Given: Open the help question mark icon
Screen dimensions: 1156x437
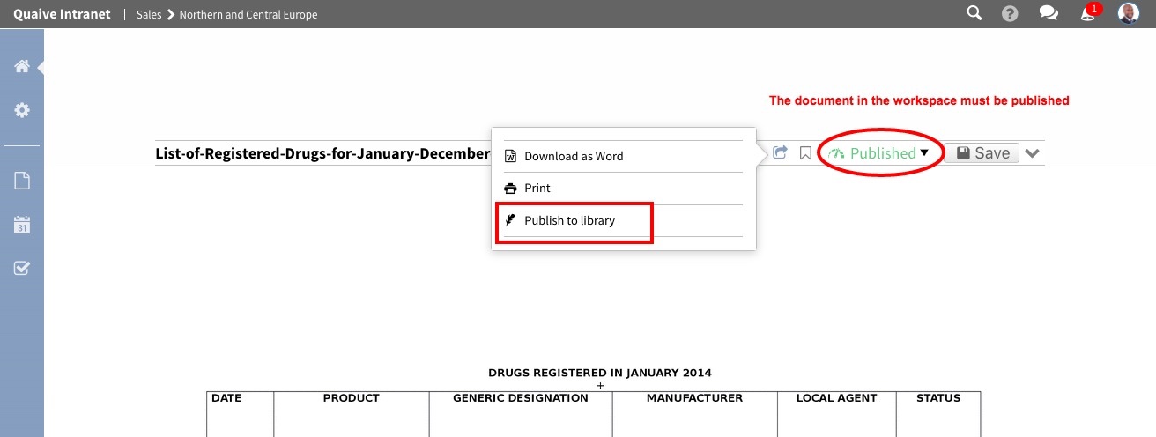Looking at the screenshot, I should [1011, 14].
